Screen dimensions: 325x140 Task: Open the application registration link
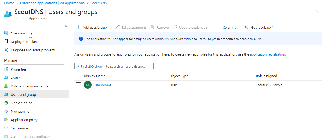point(267,54)
